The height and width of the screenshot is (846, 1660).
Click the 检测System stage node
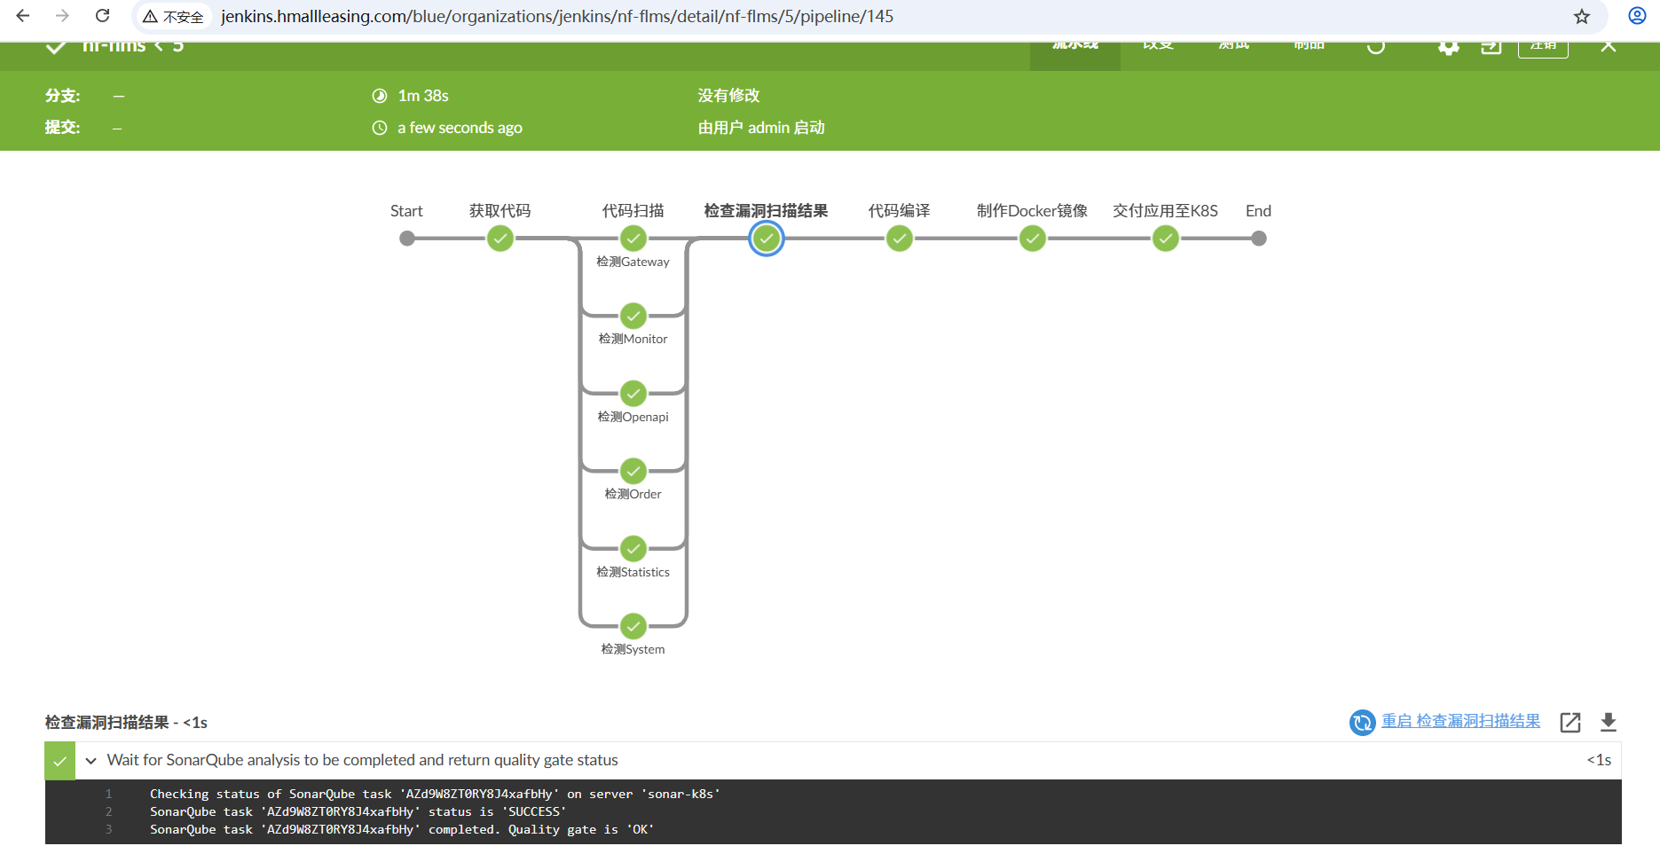(x=633, y=626)
